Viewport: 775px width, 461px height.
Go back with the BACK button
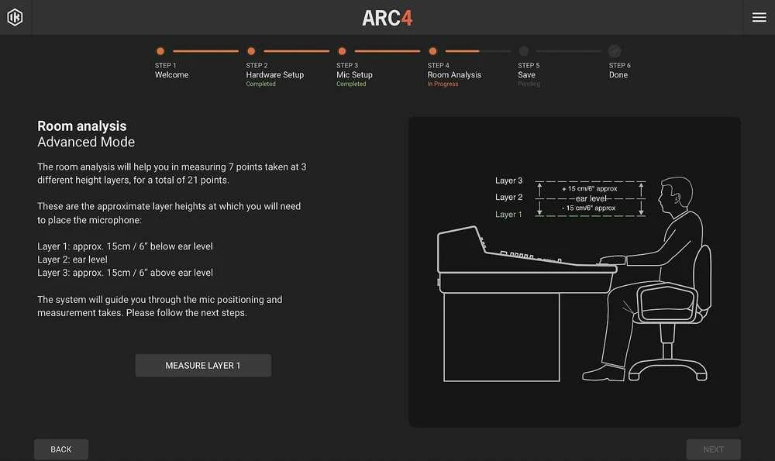[61, 449]
